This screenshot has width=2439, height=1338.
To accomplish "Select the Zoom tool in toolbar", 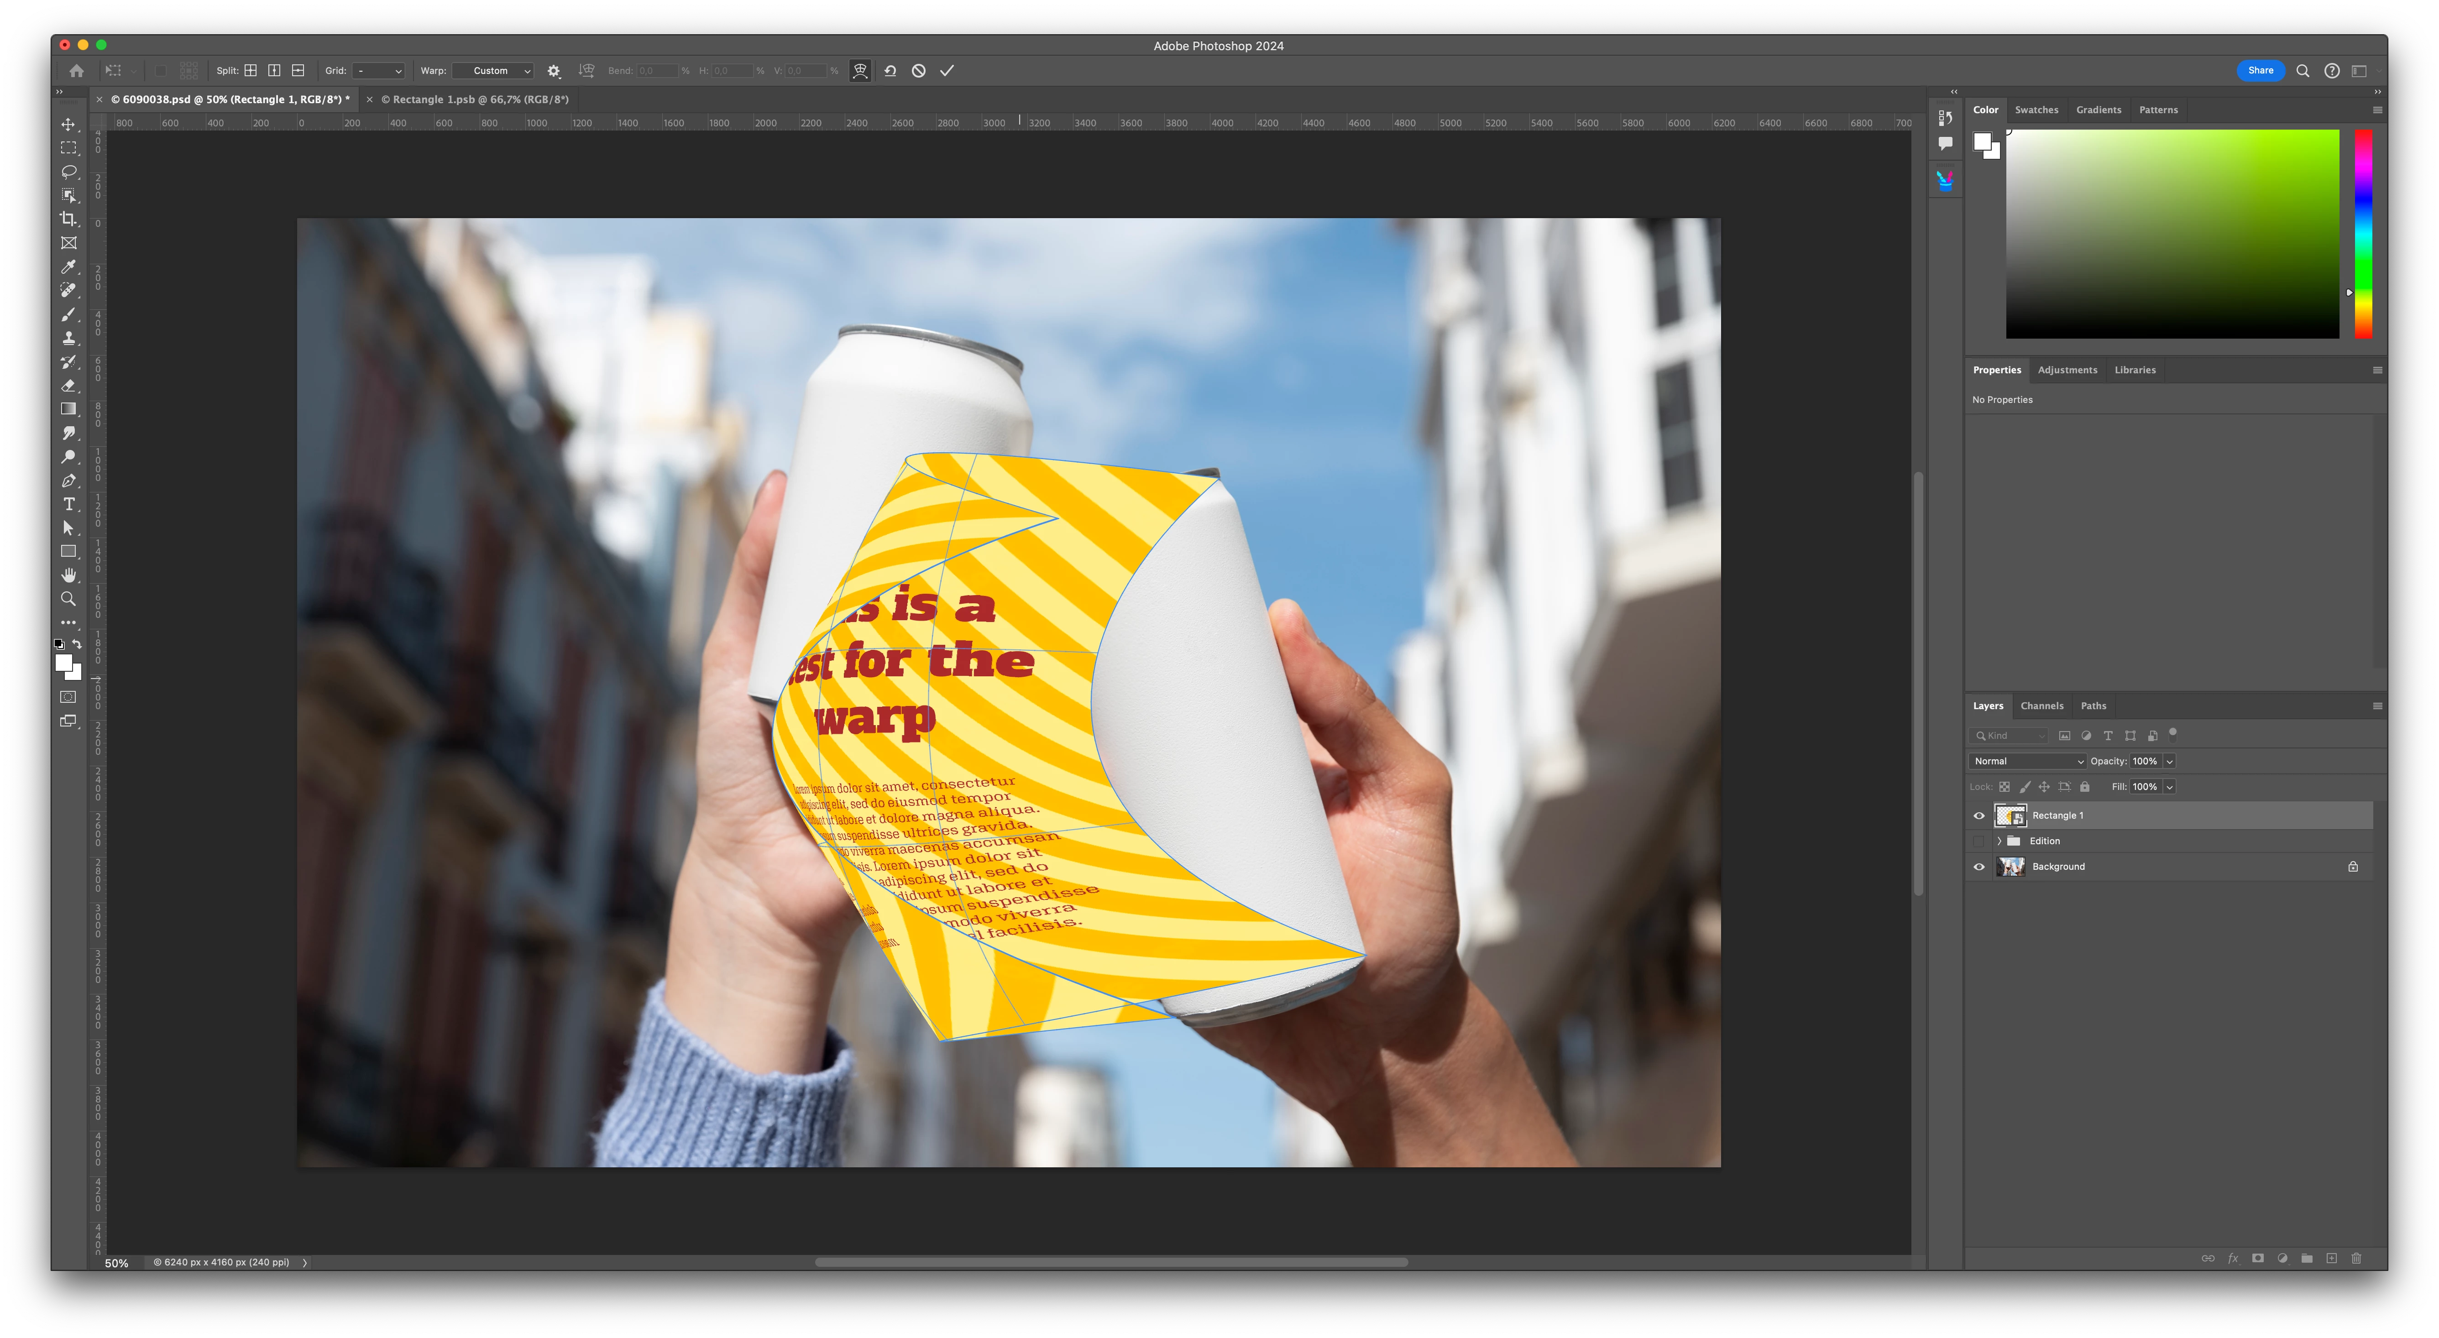I will click(69, 598).
